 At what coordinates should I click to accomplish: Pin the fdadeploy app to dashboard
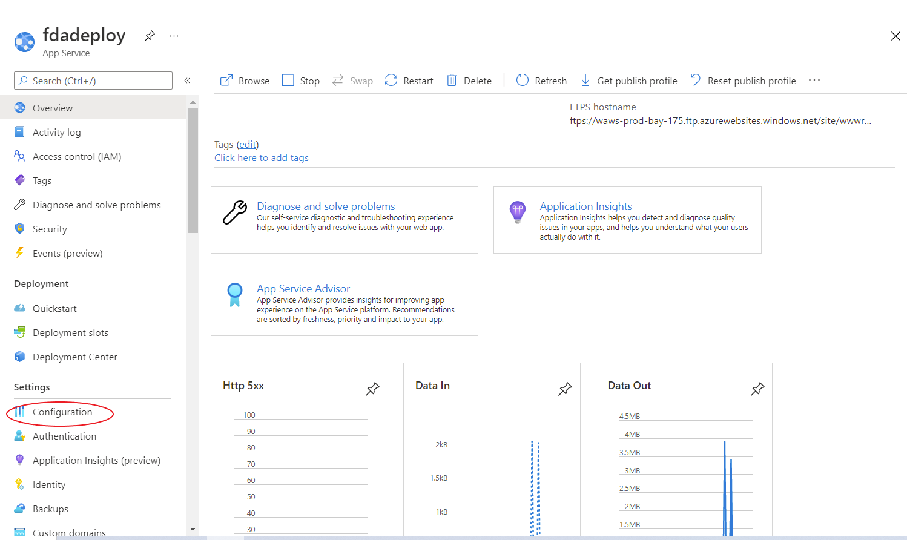coord(150,36)
